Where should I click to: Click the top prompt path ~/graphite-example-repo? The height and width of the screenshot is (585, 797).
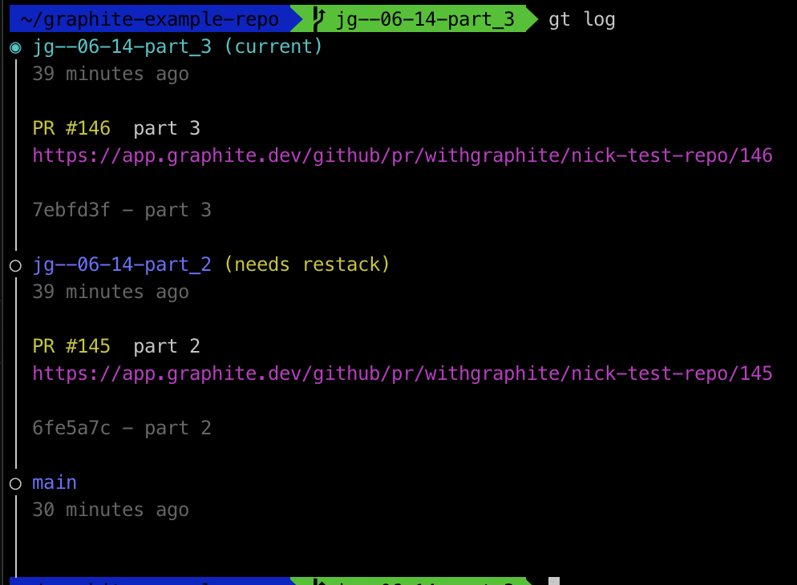tap(149, 19)
